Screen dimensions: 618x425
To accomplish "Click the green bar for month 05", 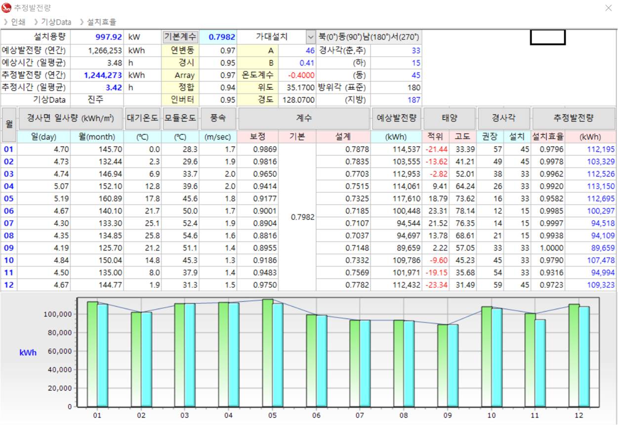I will pyautogui.click(x=268, y=353).
